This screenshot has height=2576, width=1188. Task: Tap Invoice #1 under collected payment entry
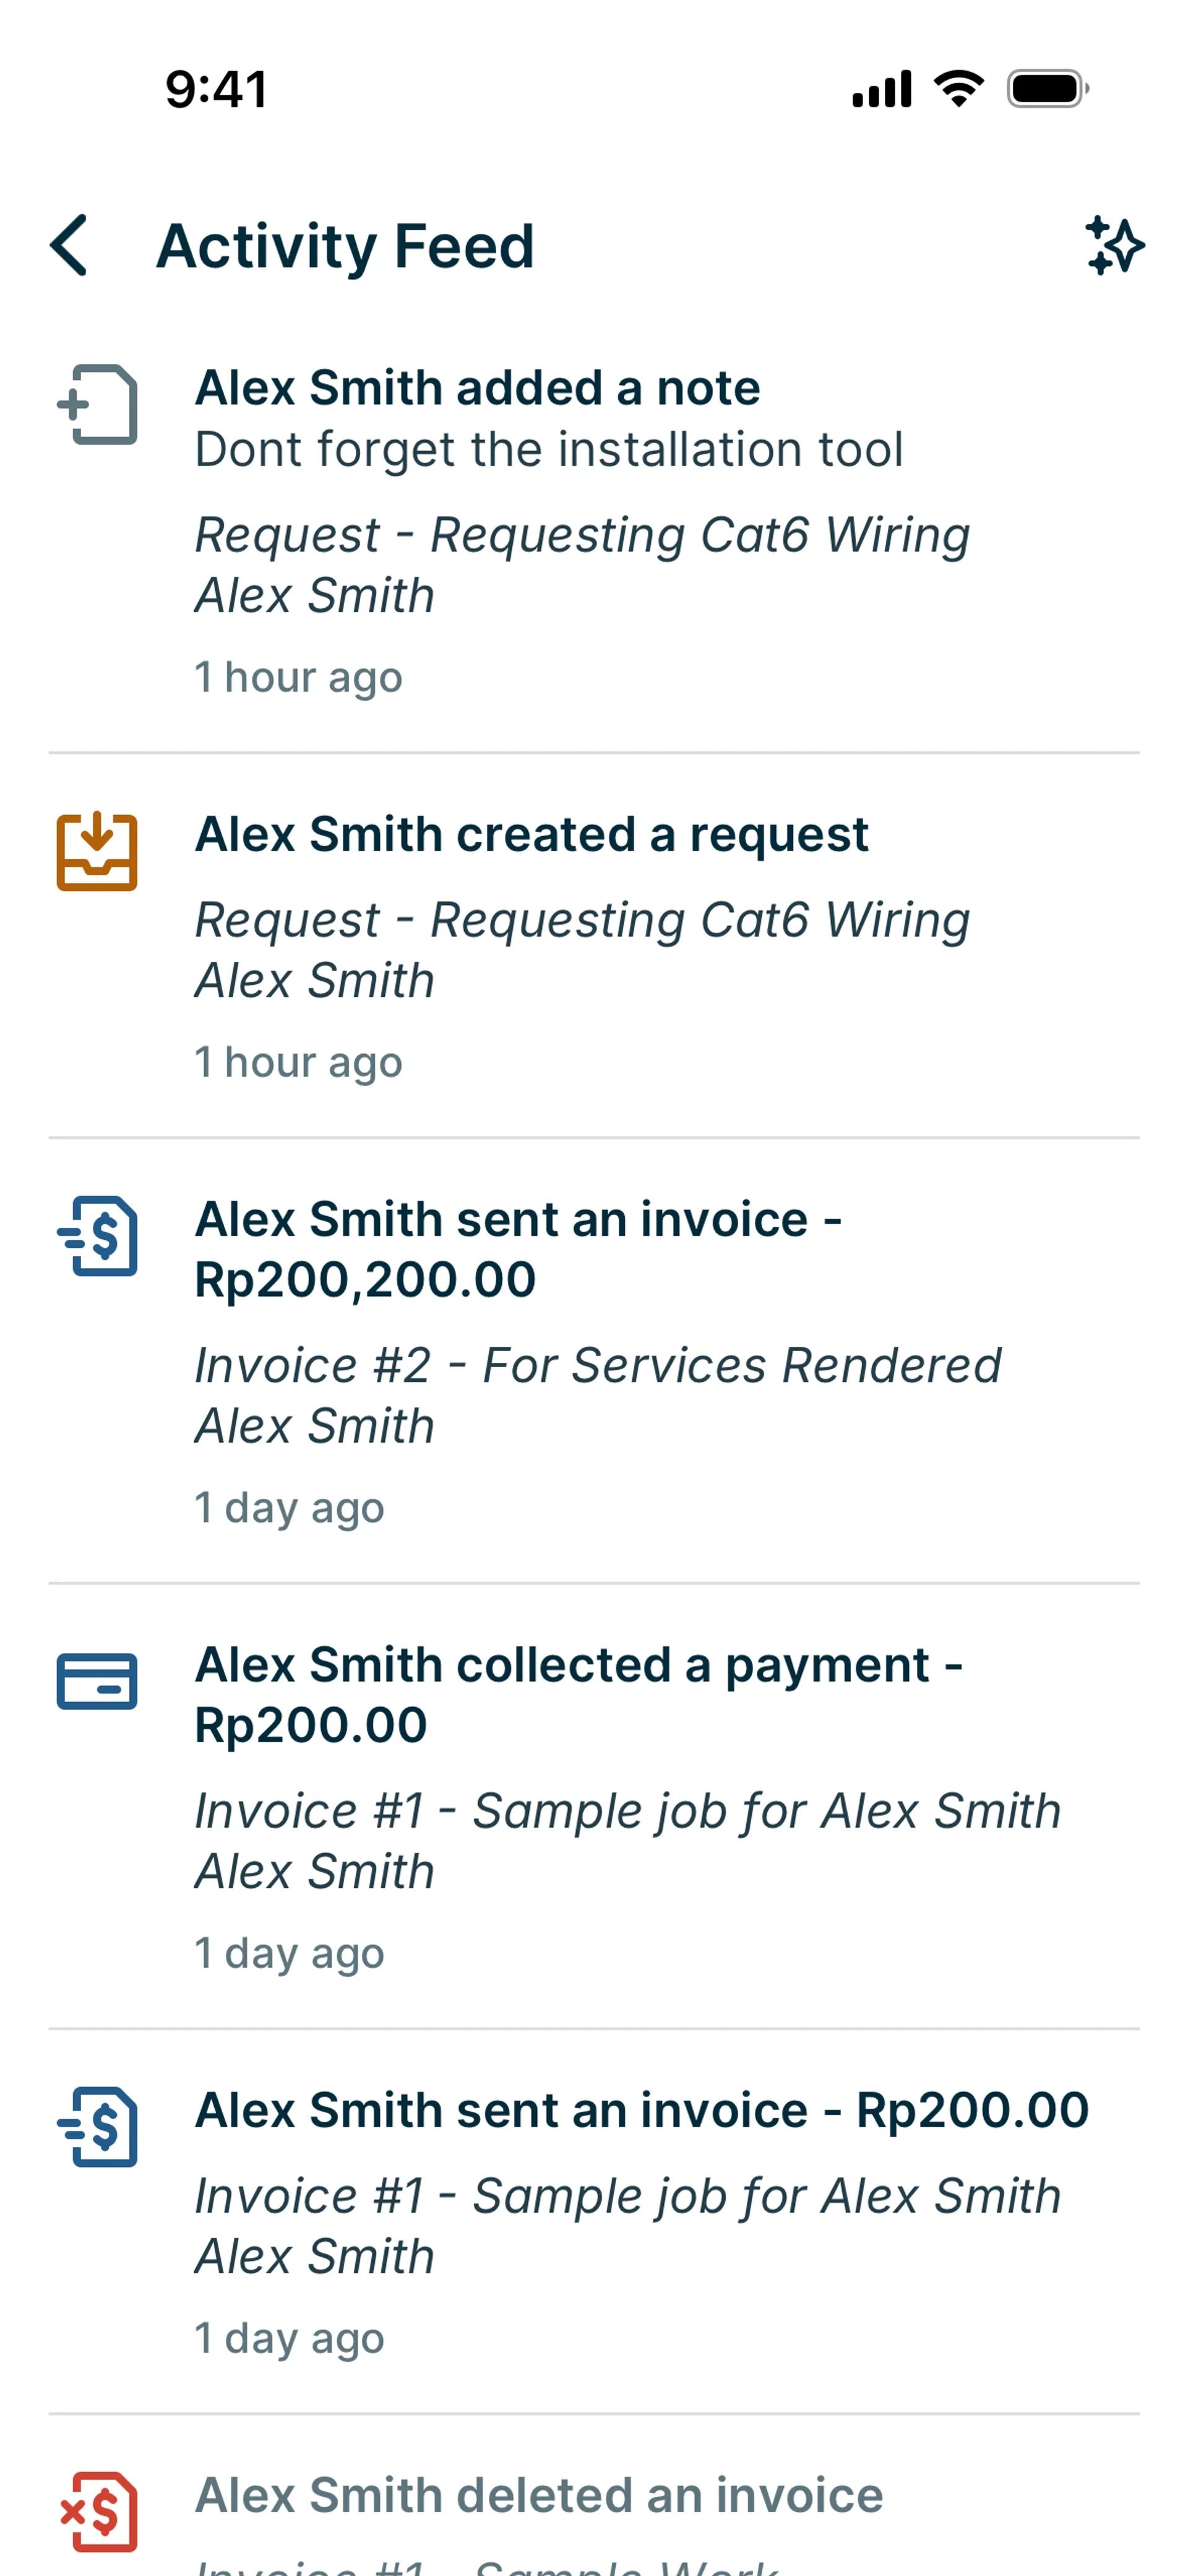(x=627, y=1811)
